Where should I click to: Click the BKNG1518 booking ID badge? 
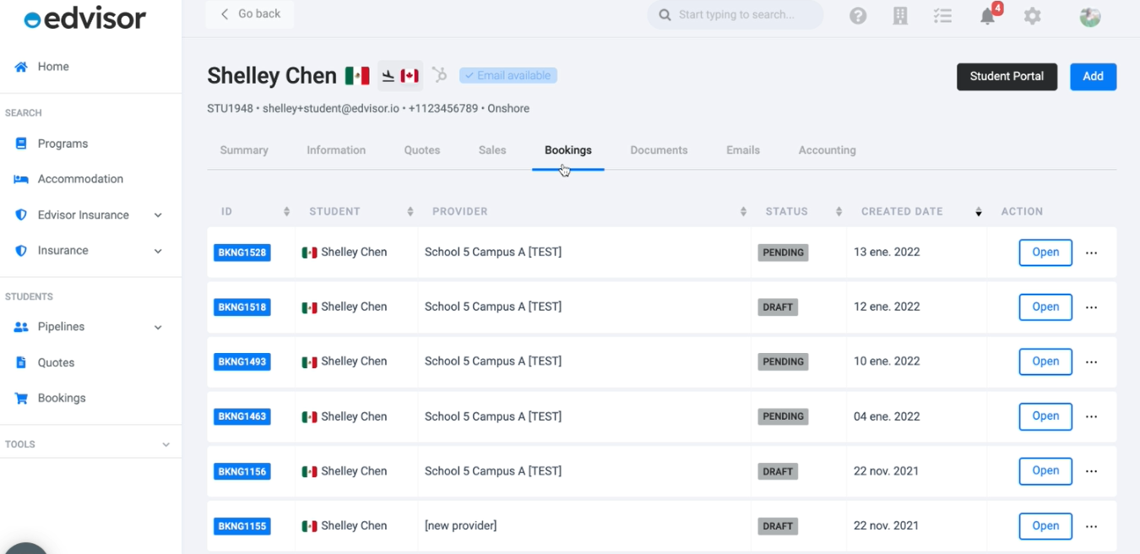tap(242, 307)
